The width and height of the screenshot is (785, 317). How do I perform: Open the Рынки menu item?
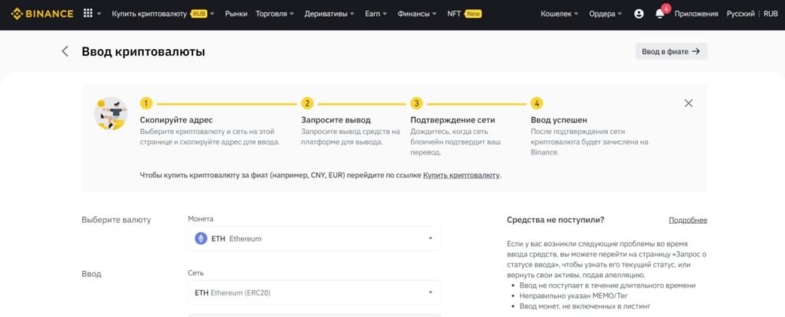236,14
